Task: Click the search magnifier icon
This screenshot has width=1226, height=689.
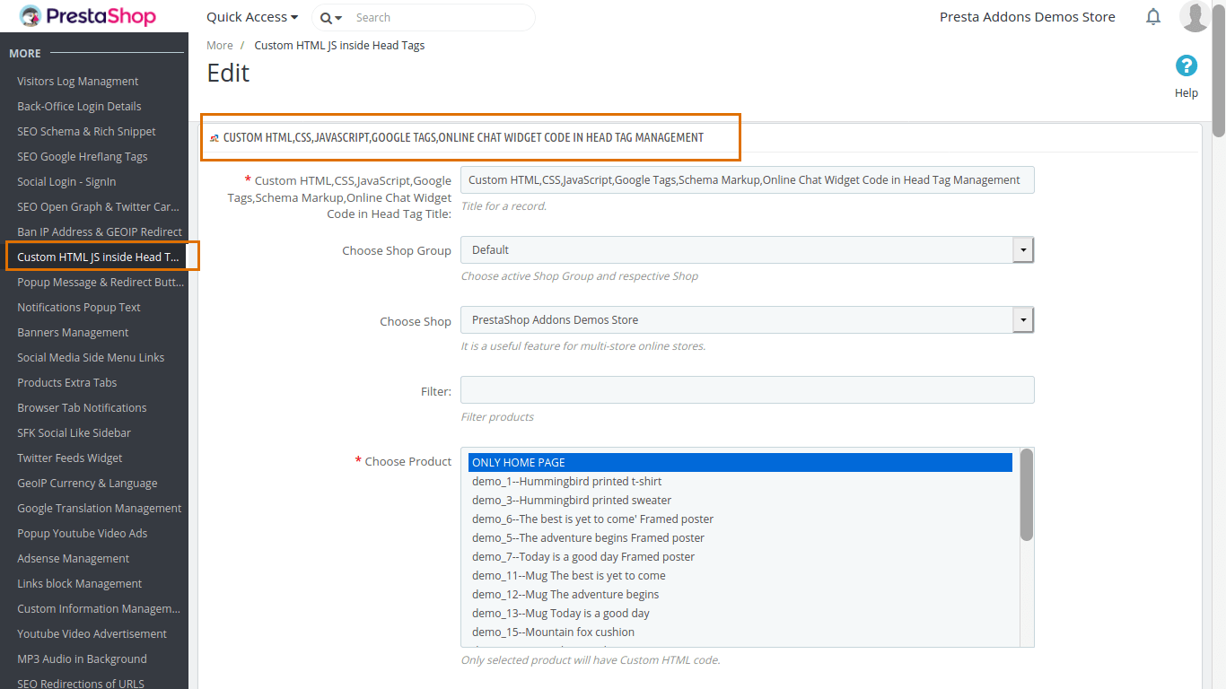Action: (326, 18)
